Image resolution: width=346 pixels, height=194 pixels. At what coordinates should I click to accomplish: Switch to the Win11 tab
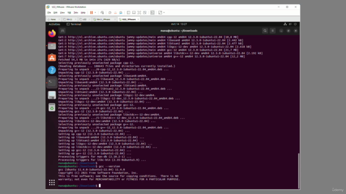(69, 19)
